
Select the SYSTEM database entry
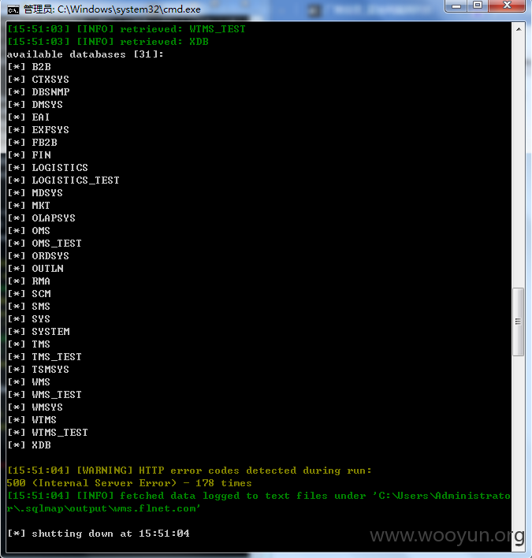[39, 332]
